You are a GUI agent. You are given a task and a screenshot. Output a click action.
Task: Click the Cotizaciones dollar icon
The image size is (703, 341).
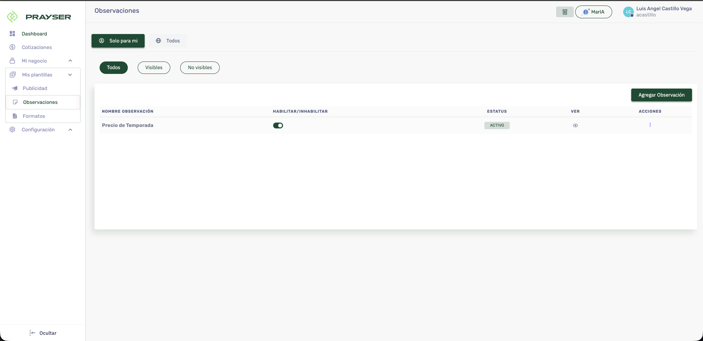12,47
